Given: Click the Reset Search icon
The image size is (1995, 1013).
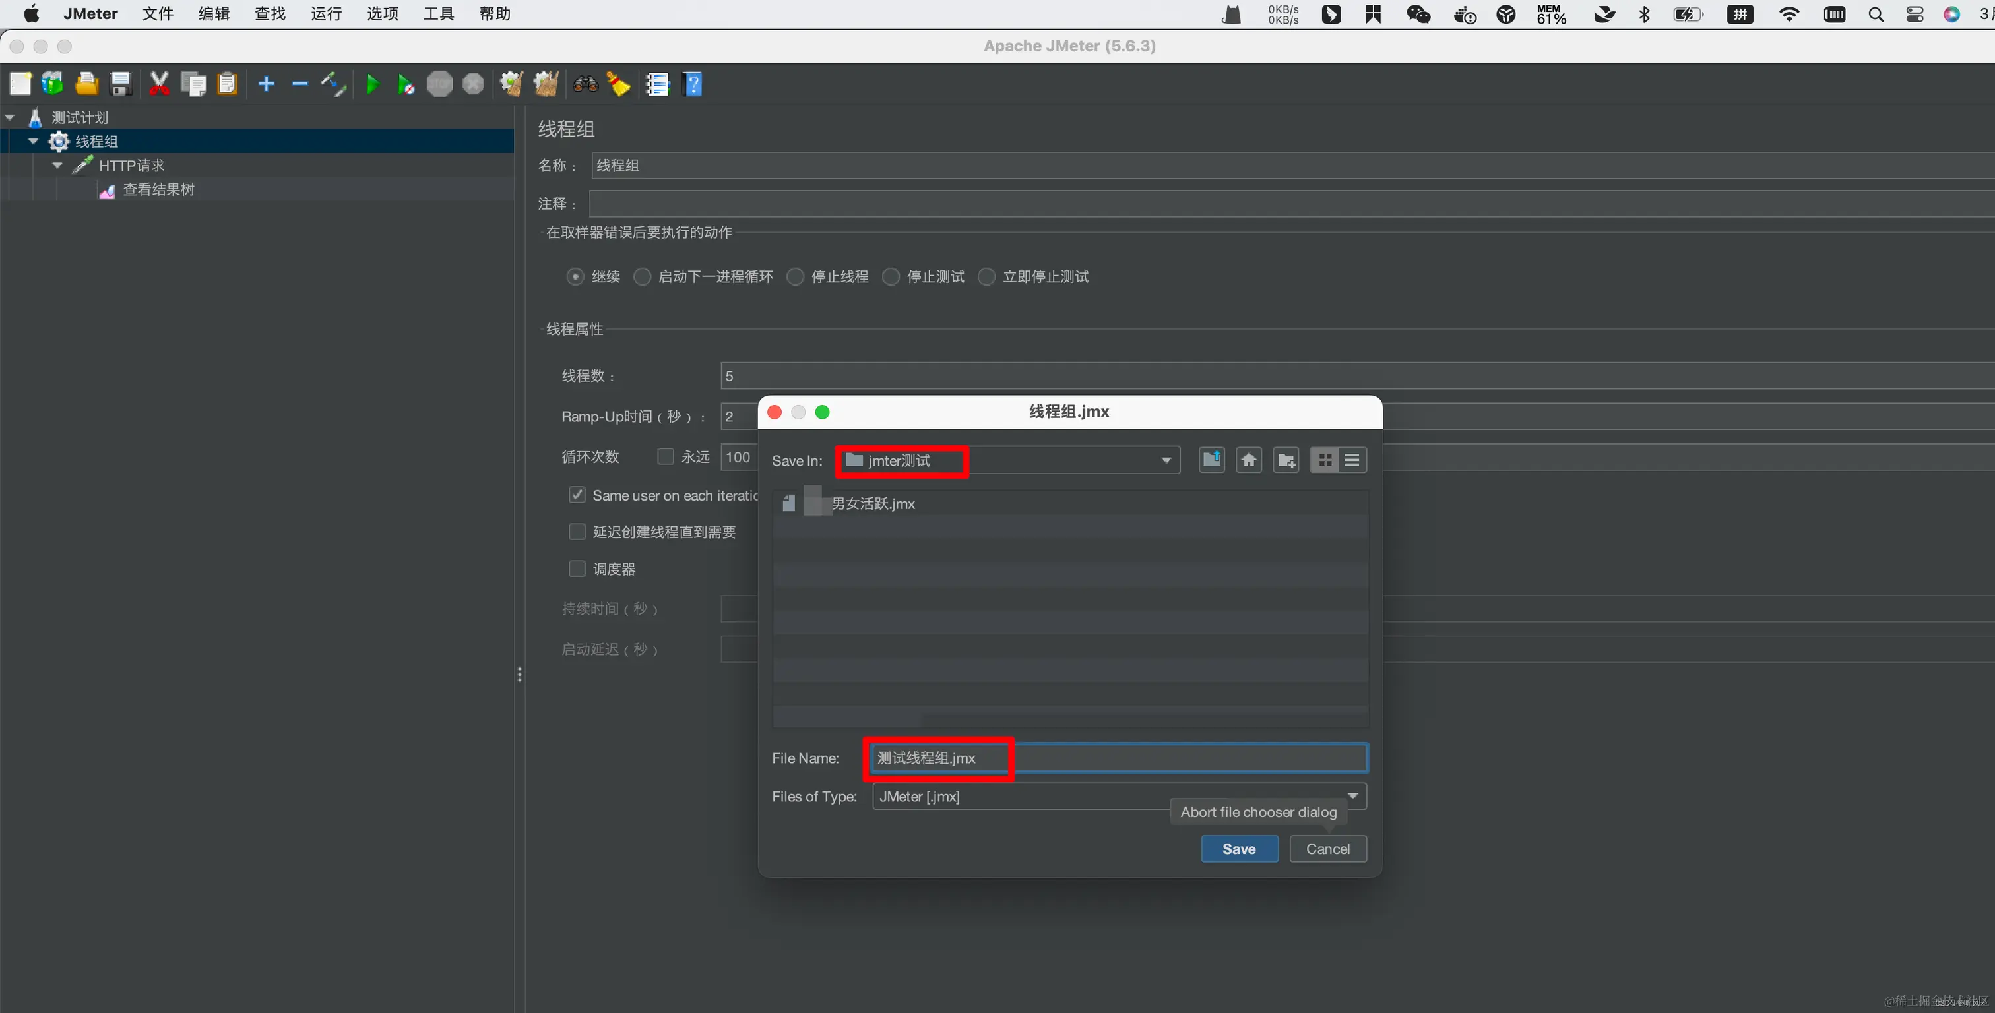Looking at the screenshot, I should tap(619, 84).
